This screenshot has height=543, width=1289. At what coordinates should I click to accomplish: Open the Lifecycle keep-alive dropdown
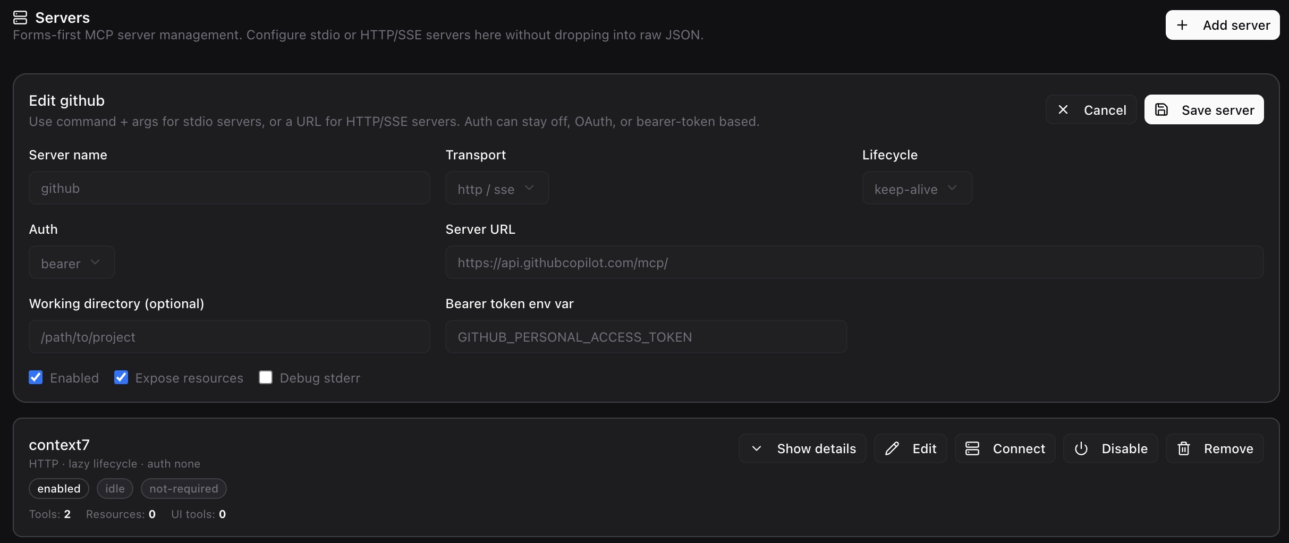(x=917, y=188)
